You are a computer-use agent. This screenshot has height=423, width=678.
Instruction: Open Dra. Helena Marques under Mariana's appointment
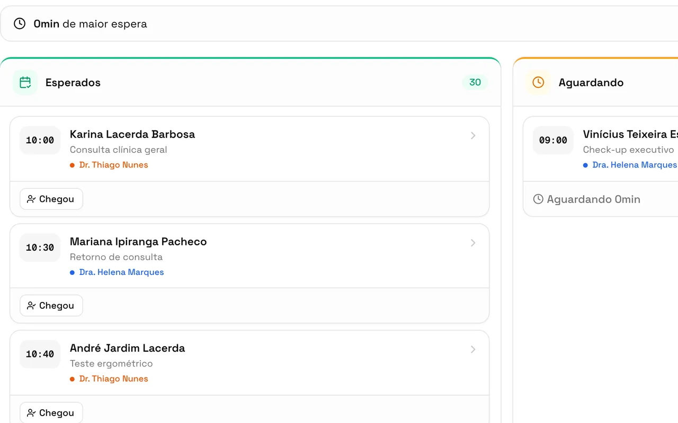pos(121,272)
